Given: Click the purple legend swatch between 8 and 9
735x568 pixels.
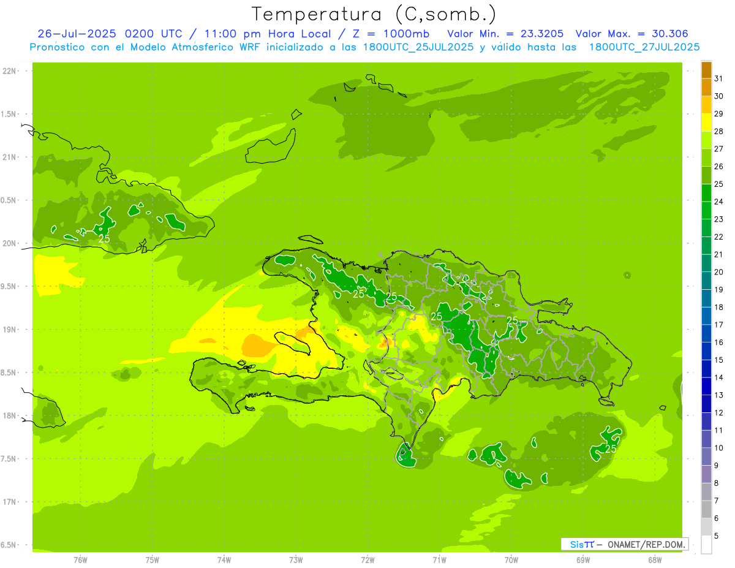Looking at the screenshot, I should (706, 474).
